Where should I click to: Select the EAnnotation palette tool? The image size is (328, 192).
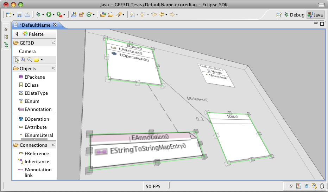point(34,109)
